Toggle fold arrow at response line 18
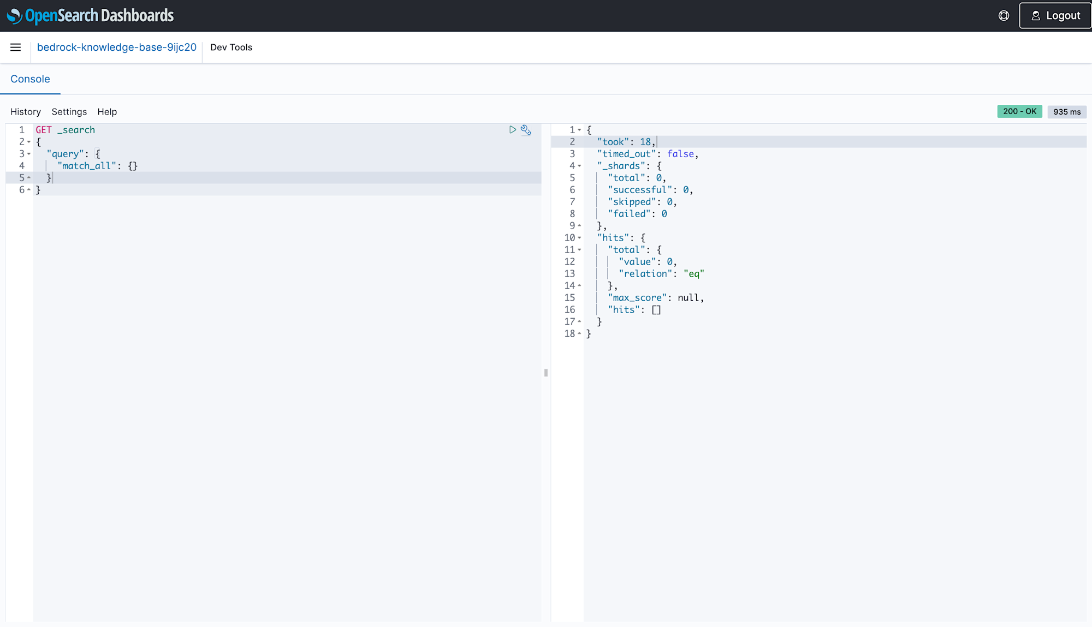Image resolution: width=1092 pixels, height=627 pixels. click(579, 334)
